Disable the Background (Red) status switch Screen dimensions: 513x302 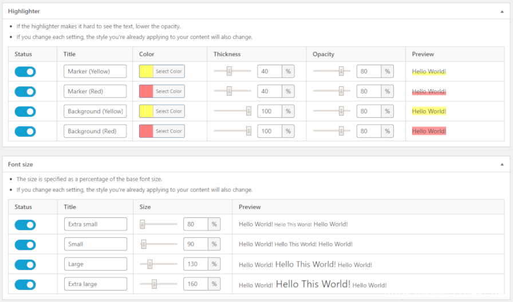[25, 132]
